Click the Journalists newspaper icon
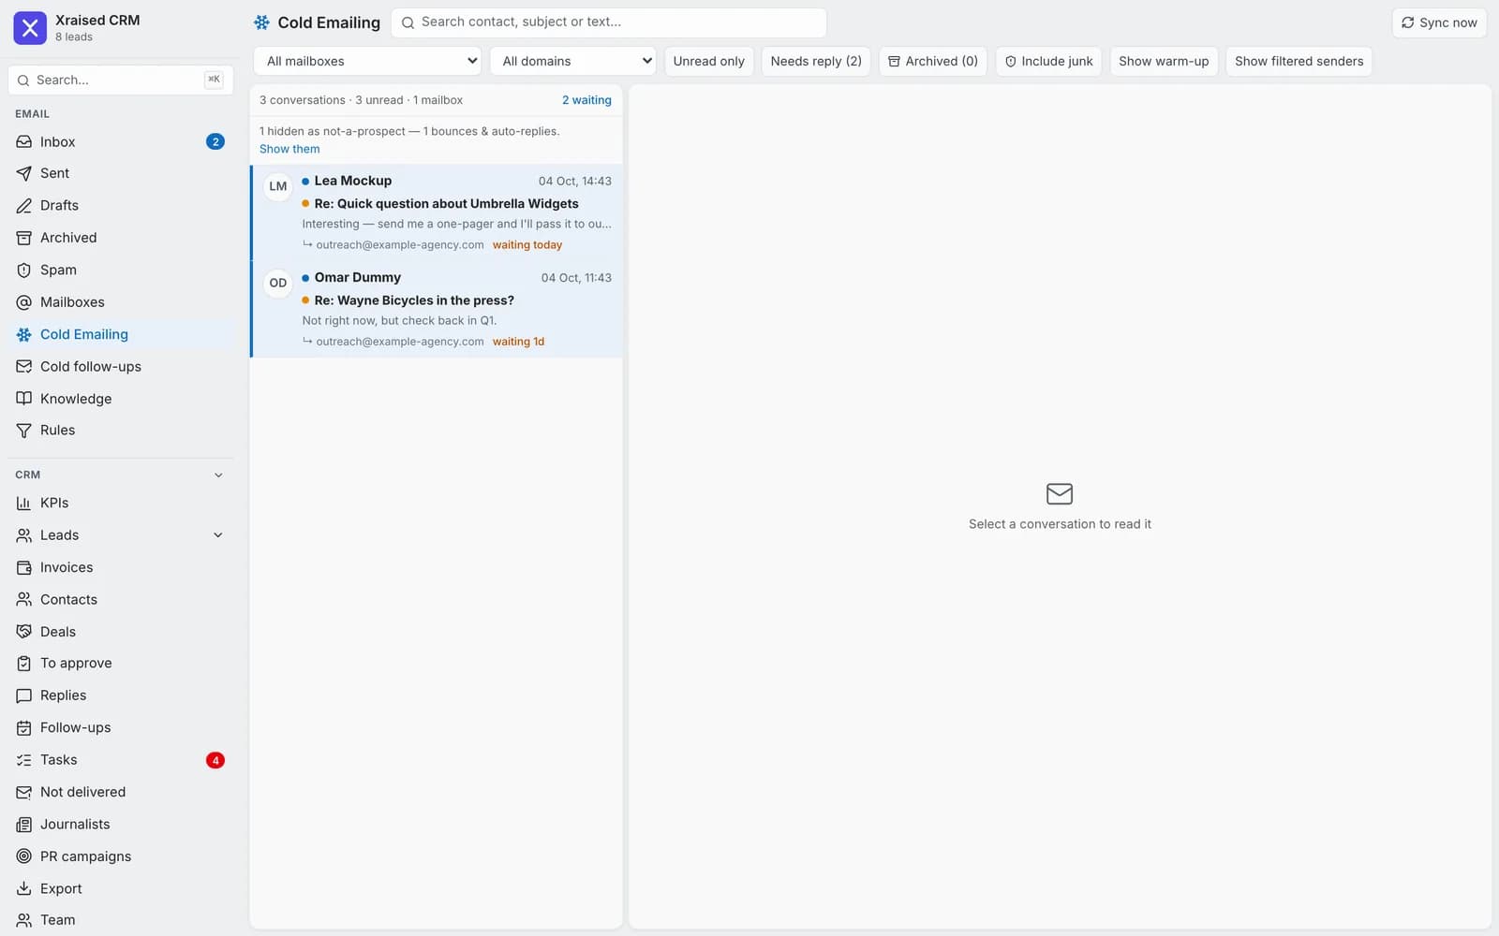 point(24,825)
